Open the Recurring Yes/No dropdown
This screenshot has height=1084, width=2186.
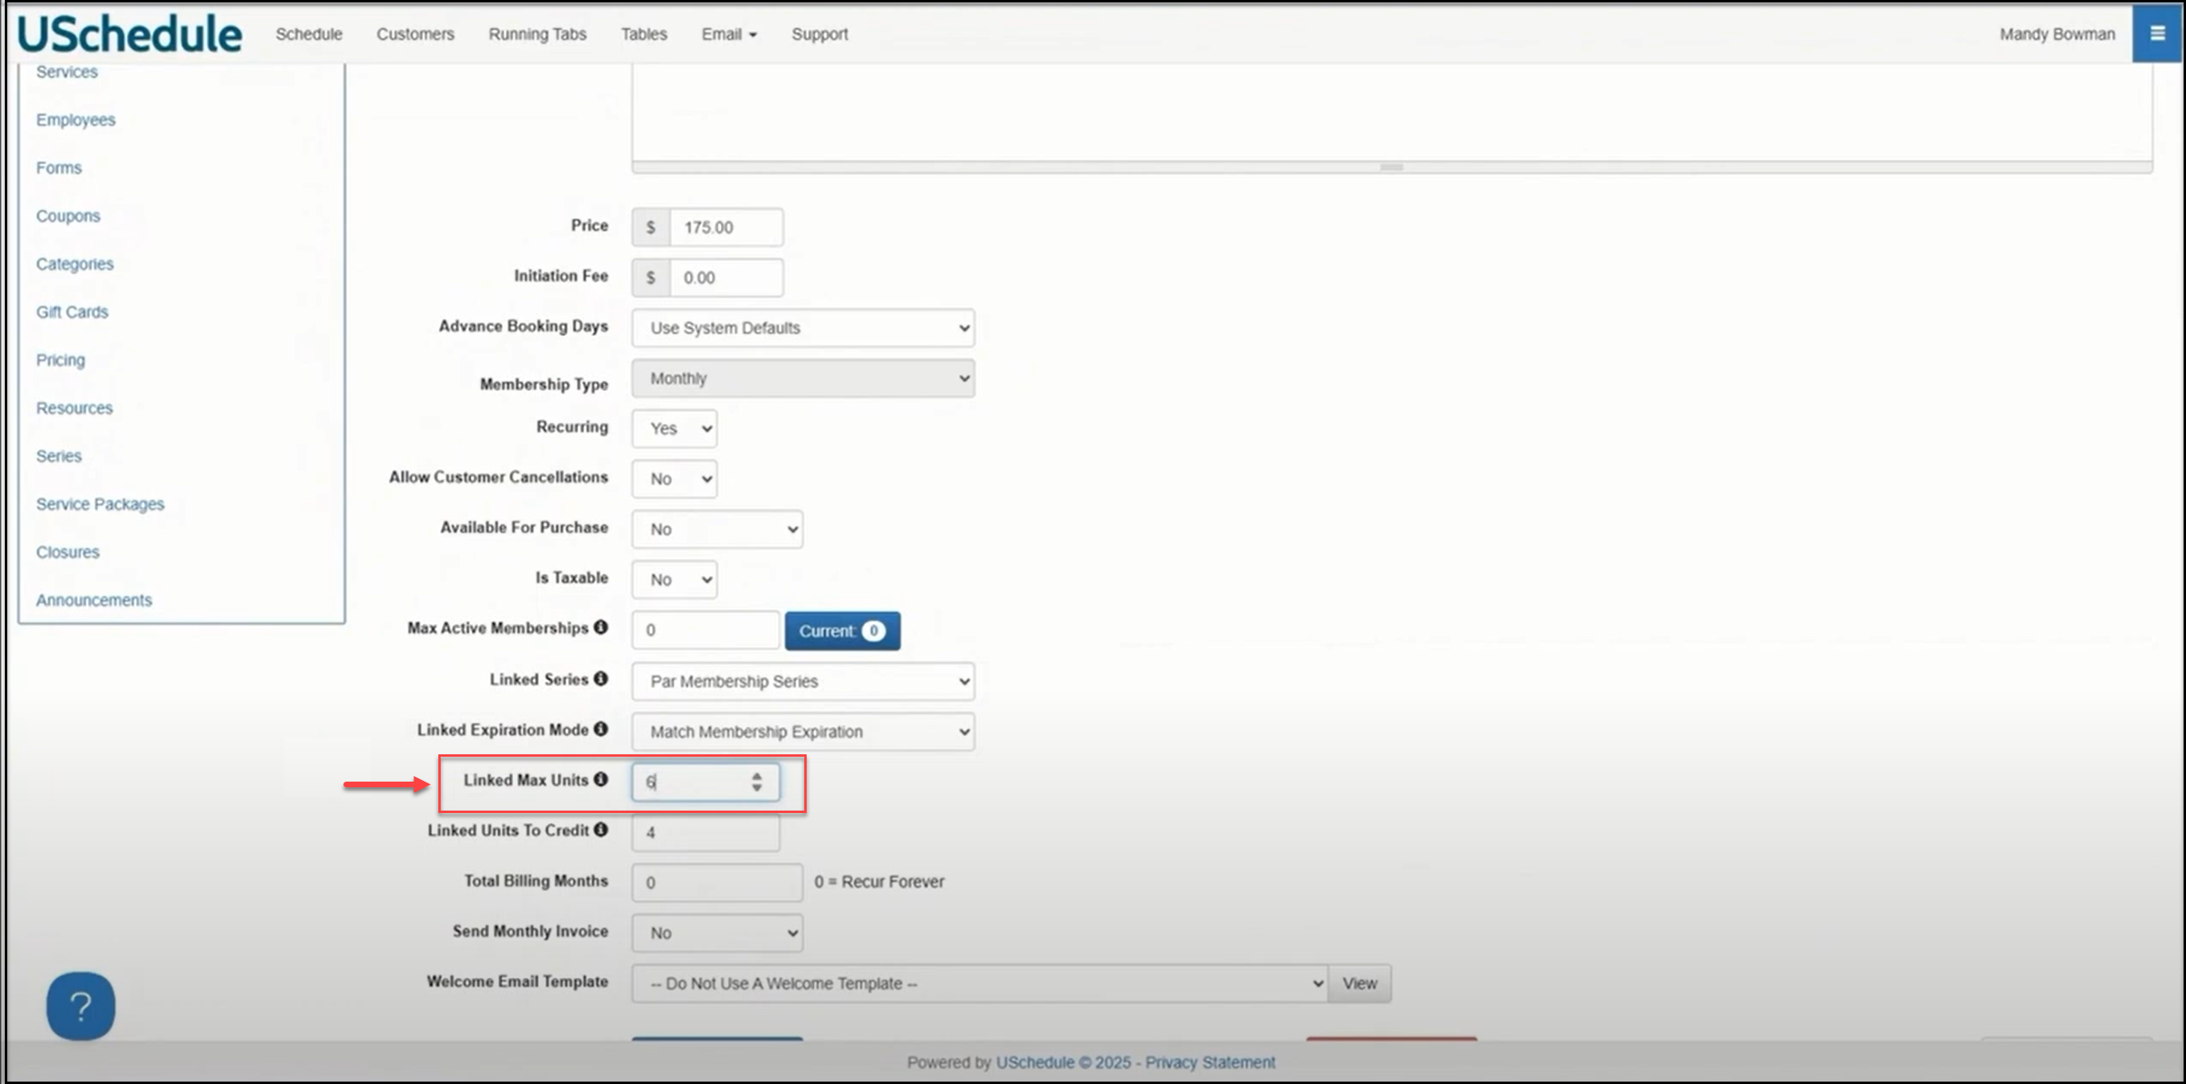tap(674, 429)
